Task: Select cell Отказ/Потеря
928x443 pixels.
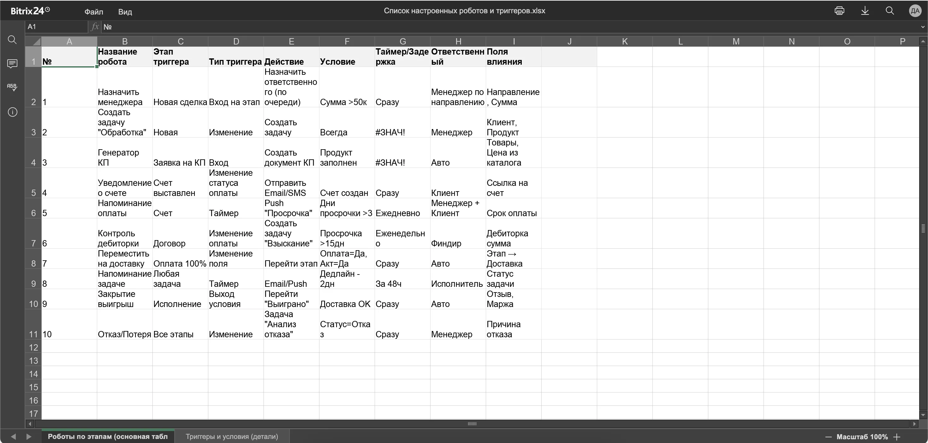Action: click(x=125, y=324)
